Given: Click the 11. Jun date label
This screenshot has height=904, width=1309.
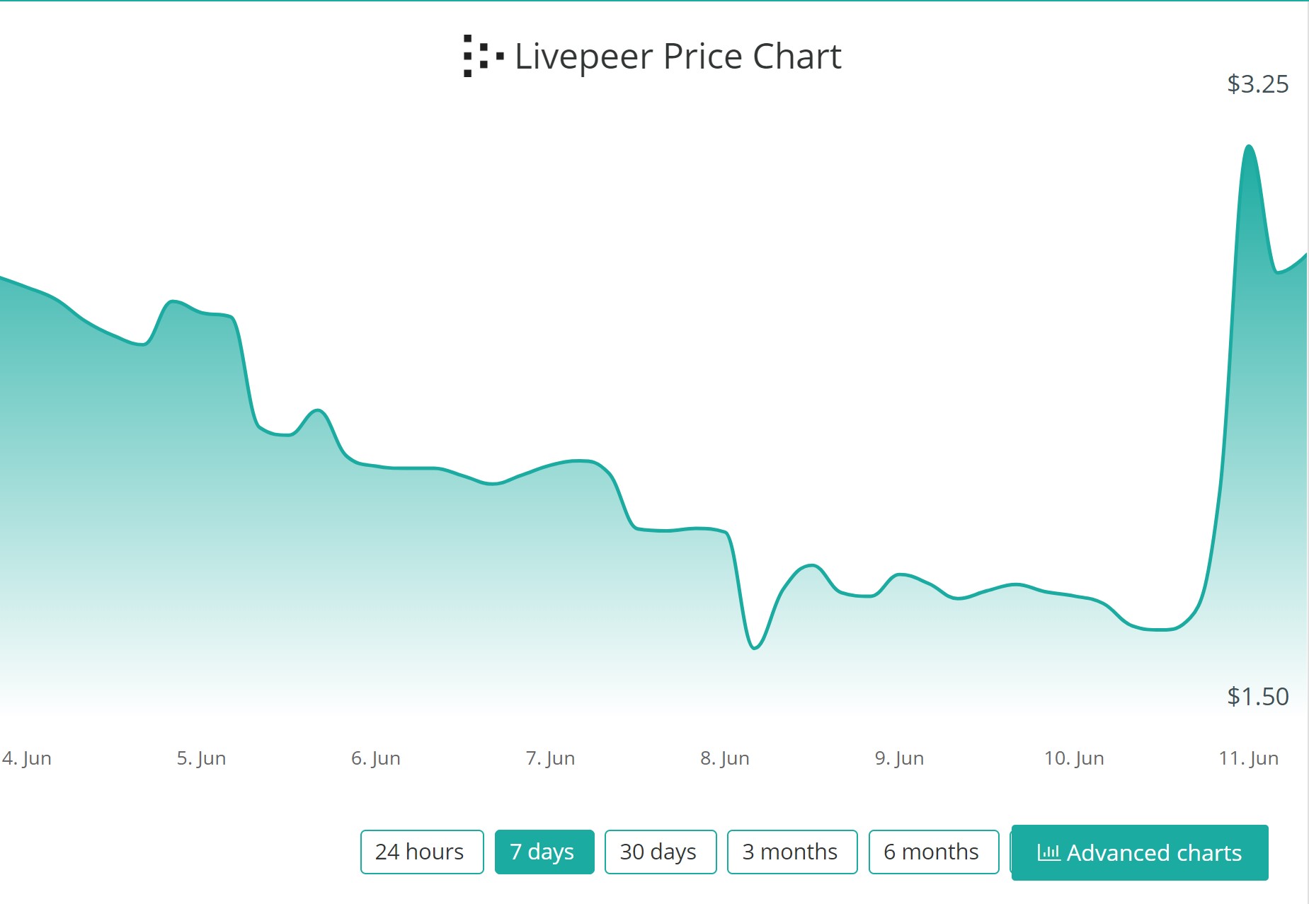Looking at the screenshot, I should coord(1248,758).
